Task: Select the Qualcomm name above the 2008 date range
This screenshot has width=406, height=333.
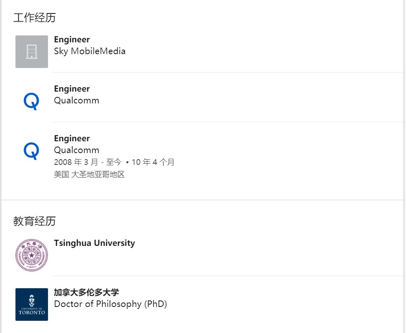Action: point(76,150)
